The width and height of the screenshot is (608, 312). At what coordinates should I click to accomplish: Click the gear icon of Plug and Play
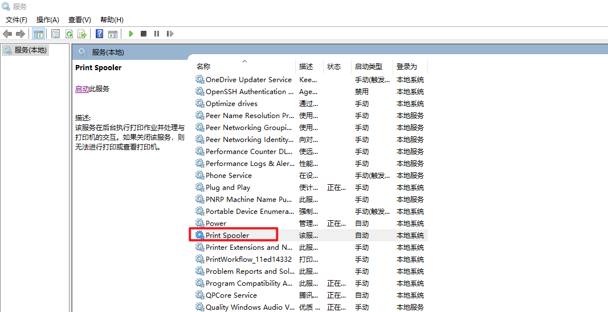199,188
